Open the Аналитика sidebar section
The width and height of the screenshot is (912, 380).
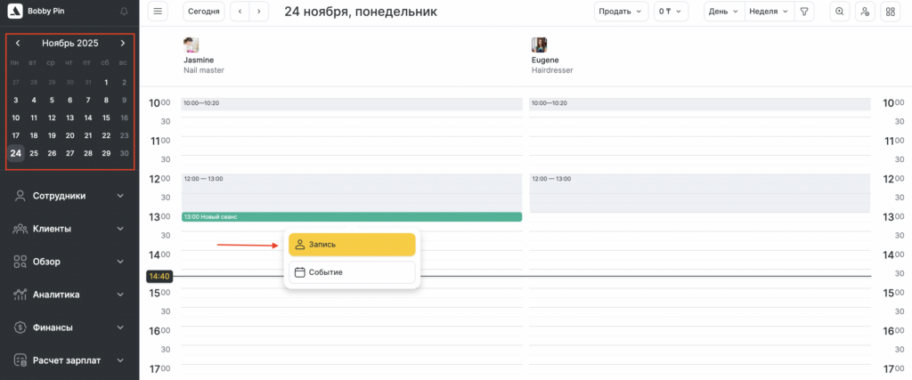[69, 295]
